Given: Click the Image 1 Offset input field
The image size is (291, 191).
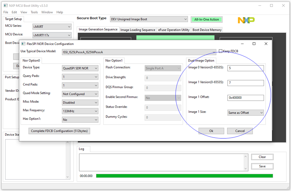Looking at the screenshot, I should click(x=246, y=98).
